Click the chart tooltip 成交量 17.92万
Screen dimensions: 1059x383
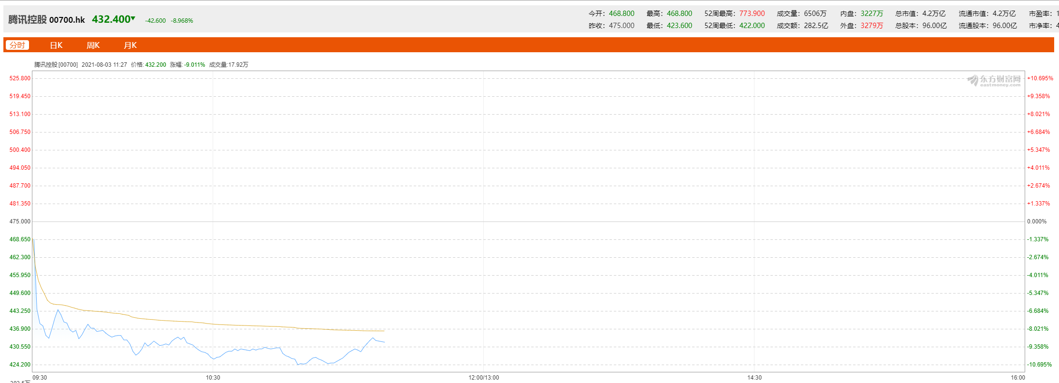coord(238,65)
